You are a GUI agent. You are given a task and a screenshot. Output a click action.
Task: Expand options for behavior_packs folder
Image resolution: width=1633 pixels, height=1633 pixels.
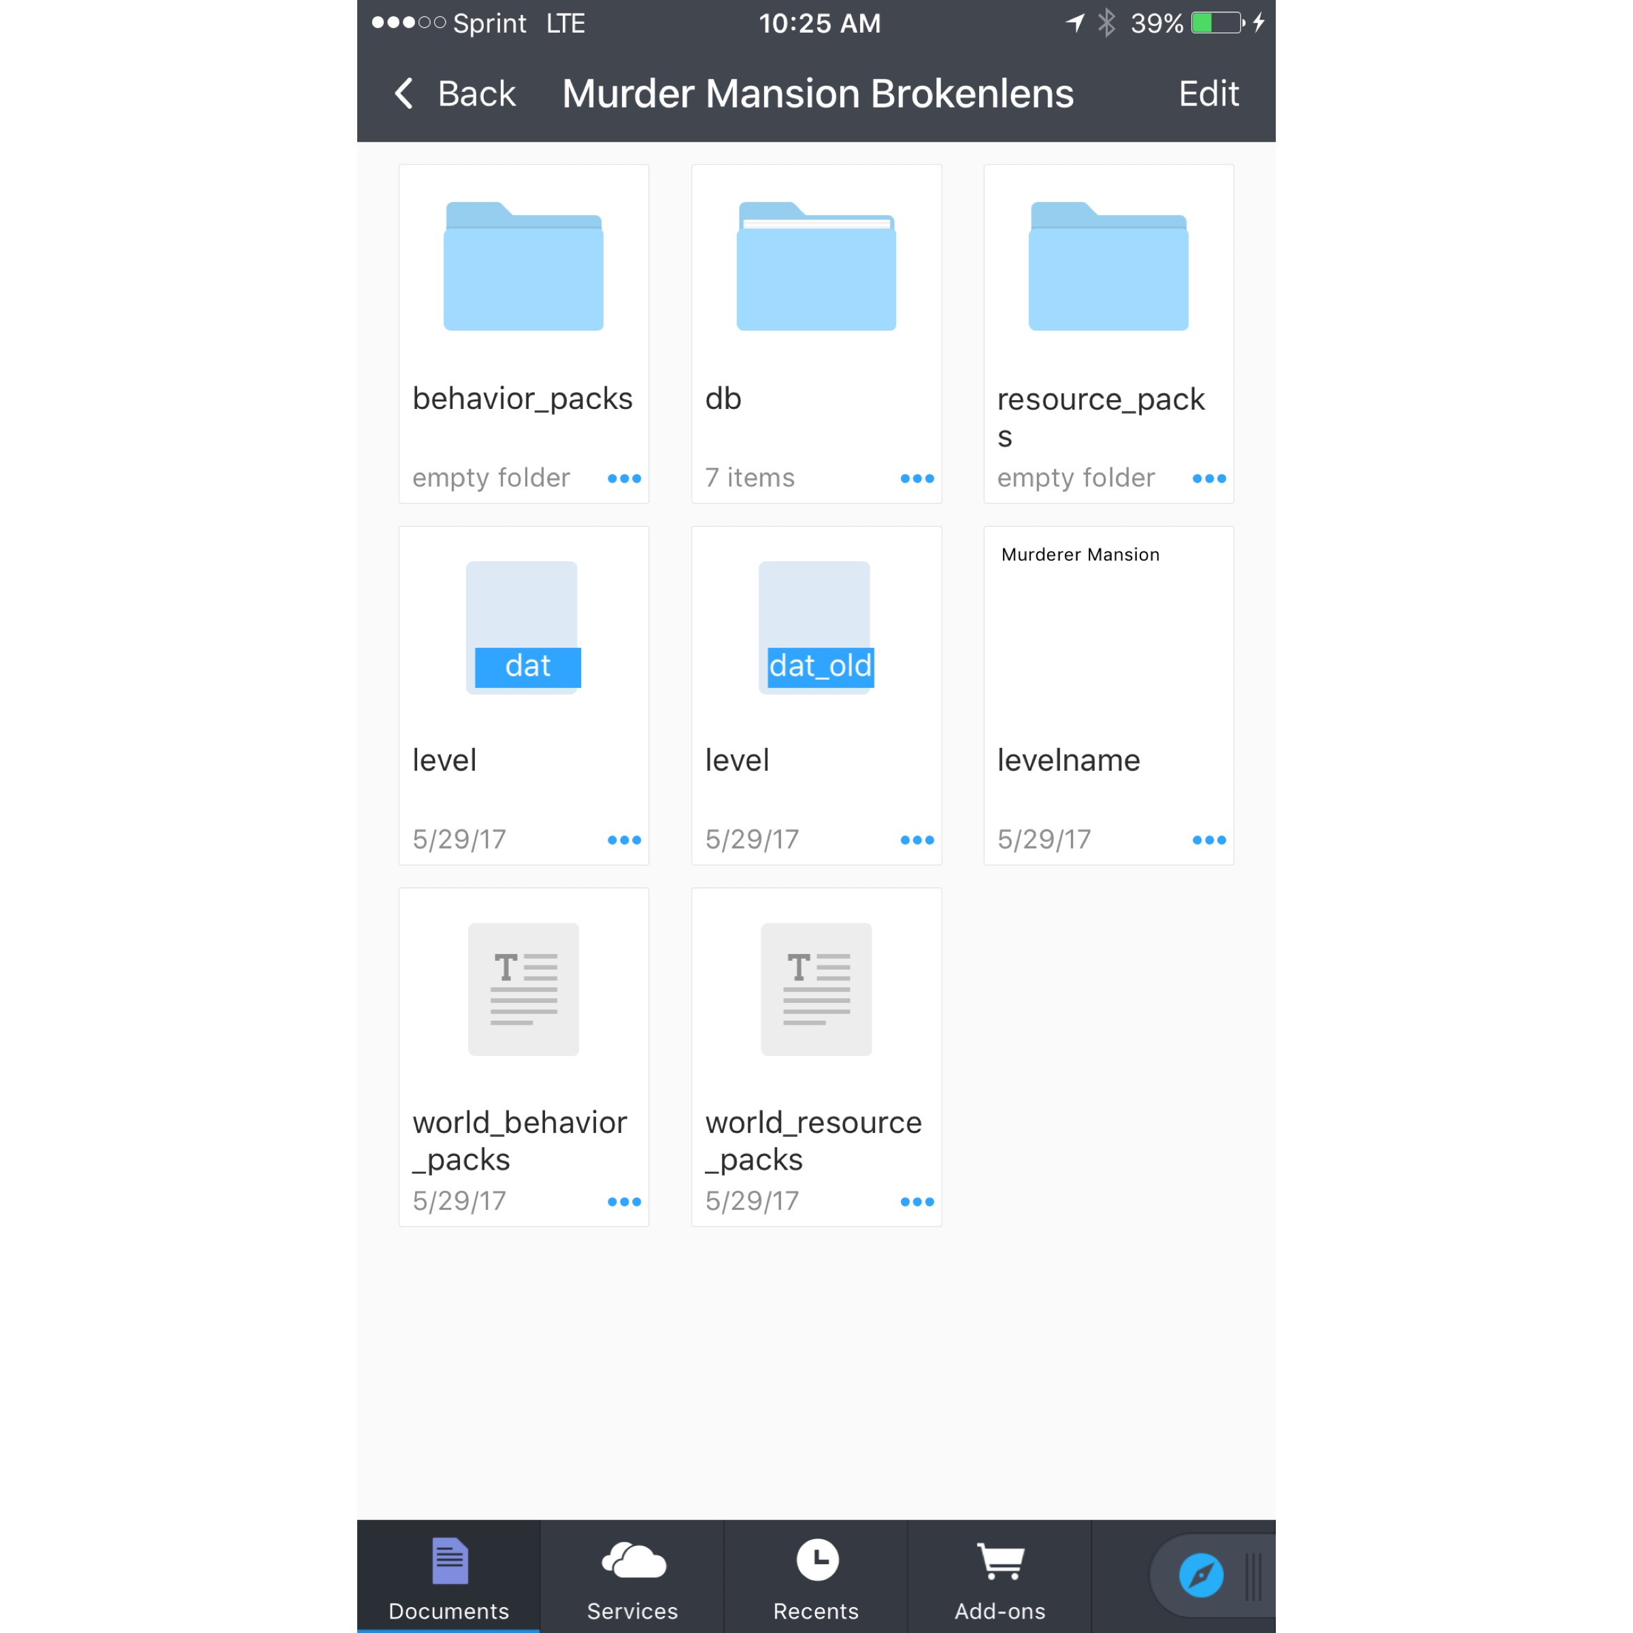click(624, 478)
